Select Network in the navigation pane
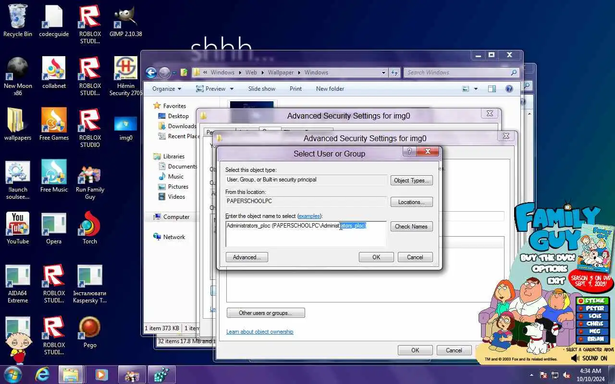 (x=174, y=237)
